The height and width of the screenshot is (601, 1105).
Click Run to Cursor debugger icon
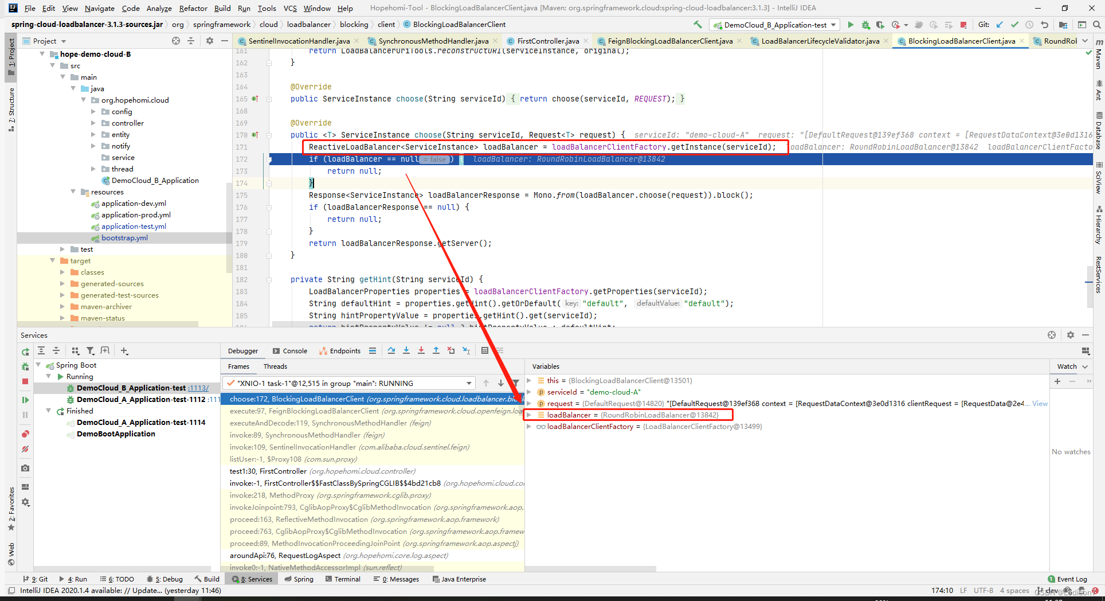click(x=466, y=350)
